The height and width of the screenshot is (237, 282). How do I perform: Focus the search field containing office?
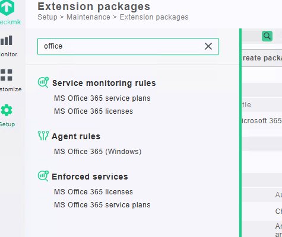pos(128,46)
